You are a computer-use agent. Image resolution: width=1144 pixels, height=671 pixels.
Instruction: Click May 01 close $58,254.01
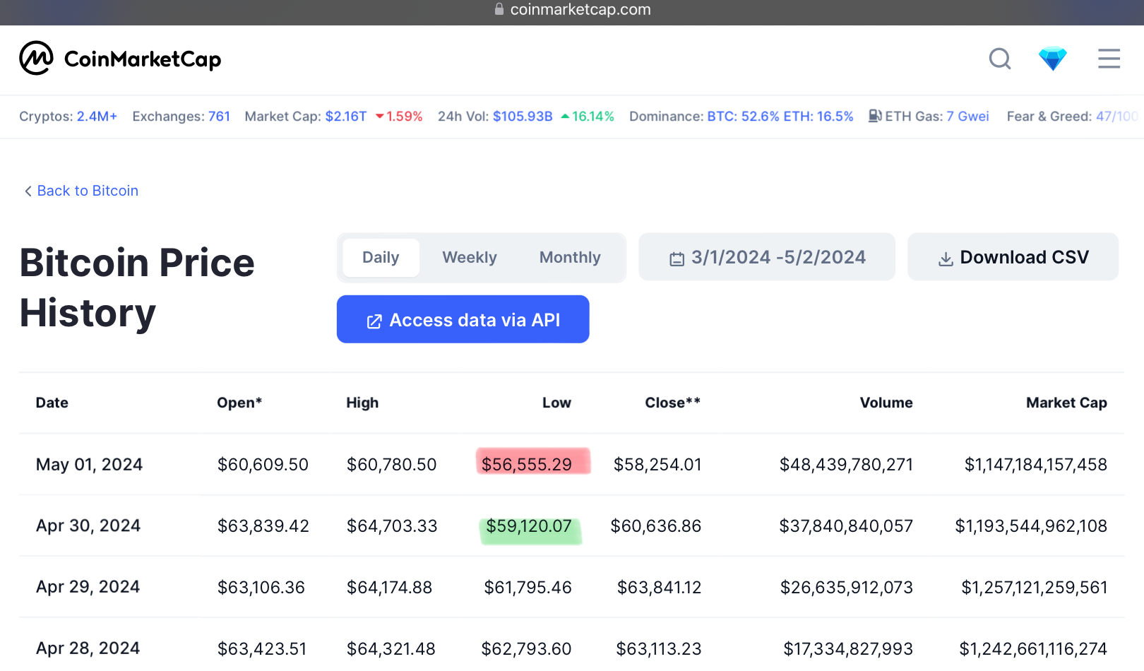(x=657, y=464)
